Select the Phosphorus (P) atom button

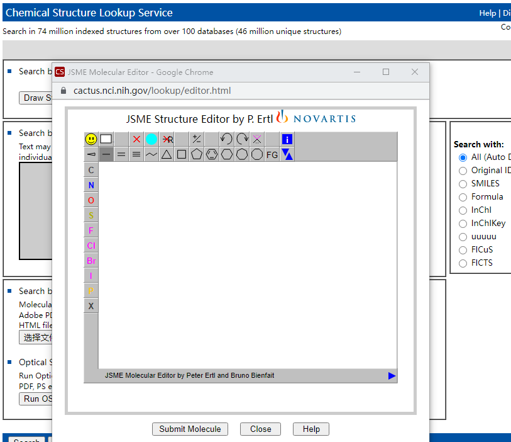coord(91,291)
